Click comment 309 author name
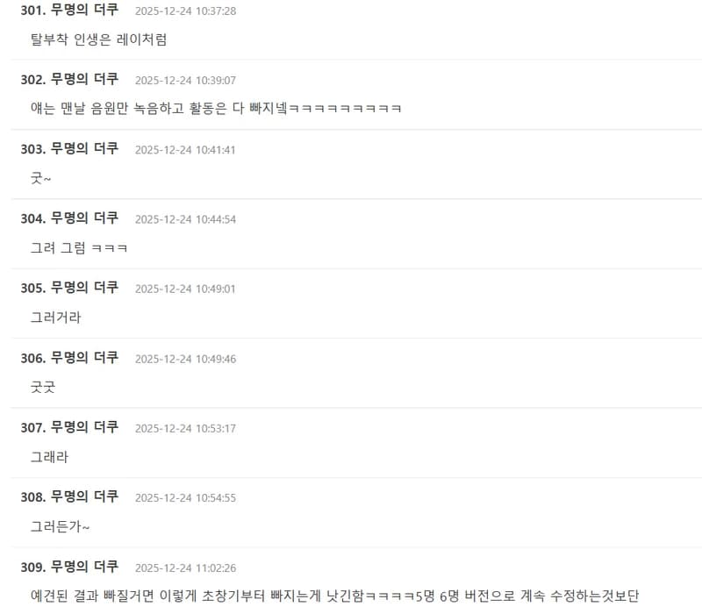 point(84,567)
